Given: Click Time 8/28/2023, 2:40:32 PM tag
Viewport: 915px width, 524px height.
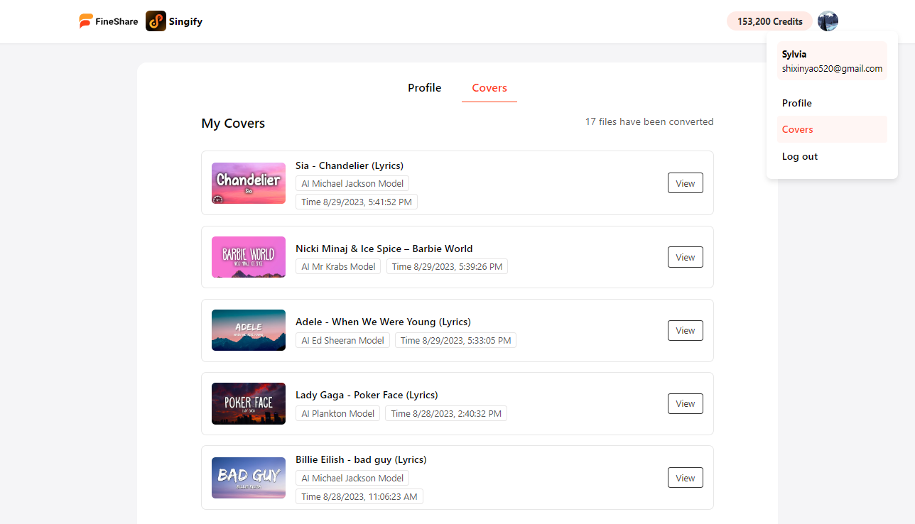Looking at the screenshot, I should tap(446, 413).
